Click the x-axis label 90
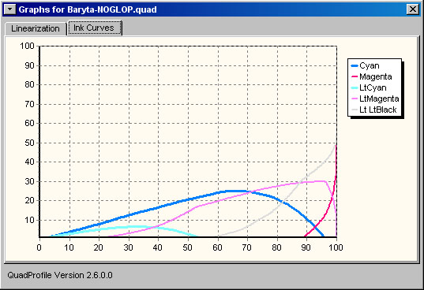This screenshot has height=290, width=424. point(306,247)
